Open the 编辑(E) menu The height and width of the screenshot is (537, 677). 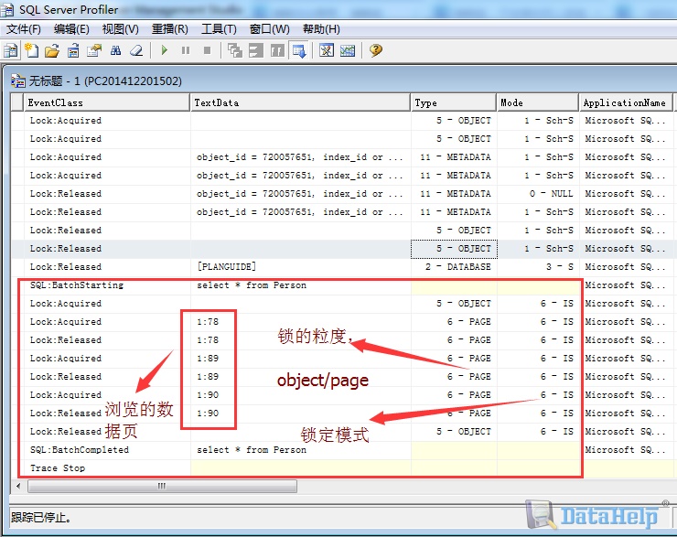[x=71, y=29]
